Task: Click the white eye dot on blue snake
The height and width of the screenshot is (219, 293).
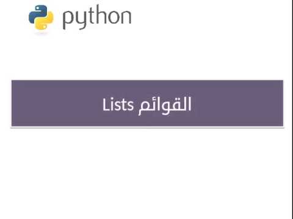Action: click(x=37, y=8)
